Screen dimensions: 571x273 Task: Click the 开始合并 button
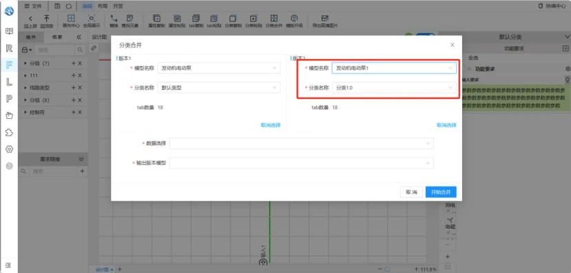(441, 192)
